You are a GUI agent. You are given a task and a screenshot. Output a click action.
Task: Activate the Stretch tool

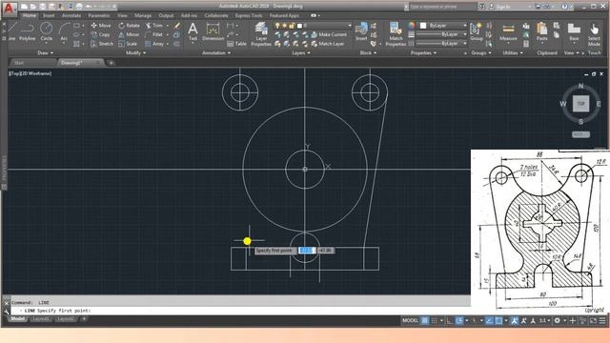(102, 44)
